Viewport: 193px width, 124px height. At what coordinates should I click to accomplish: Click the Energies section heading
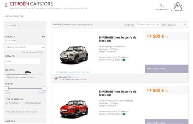coord(10,121)
